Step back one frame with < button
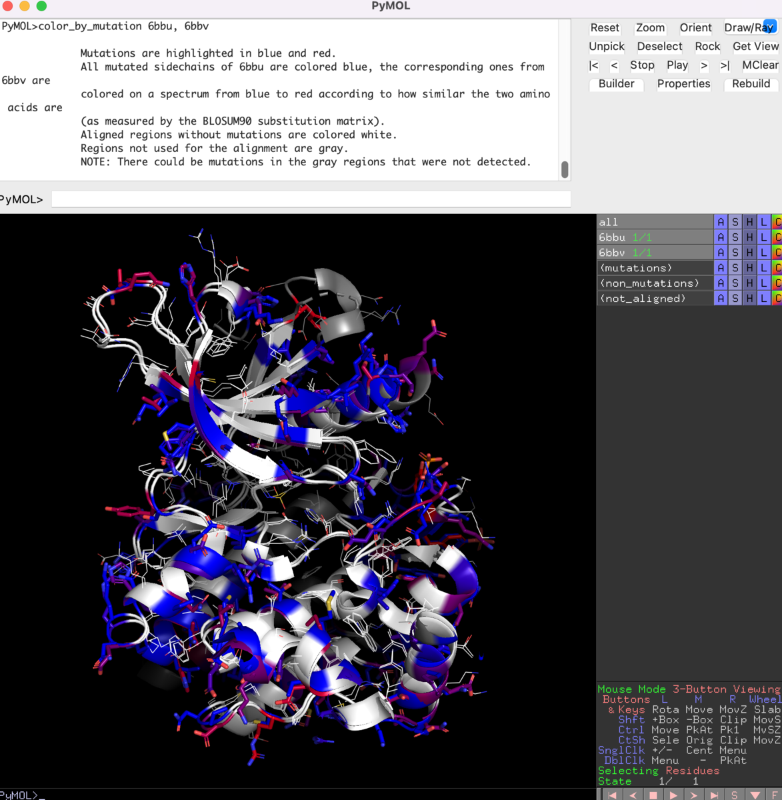Viewport: 782px width, 800px height. (x=614, y=65)
